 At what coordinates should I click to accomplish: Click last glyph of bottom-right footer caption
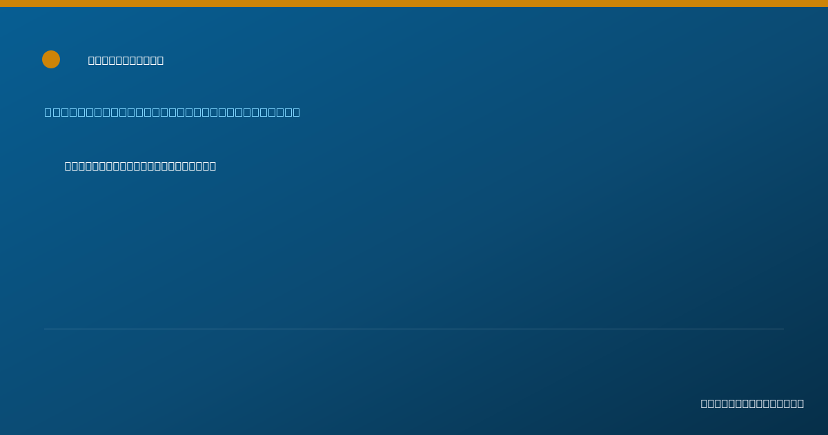tap(800, 403)
